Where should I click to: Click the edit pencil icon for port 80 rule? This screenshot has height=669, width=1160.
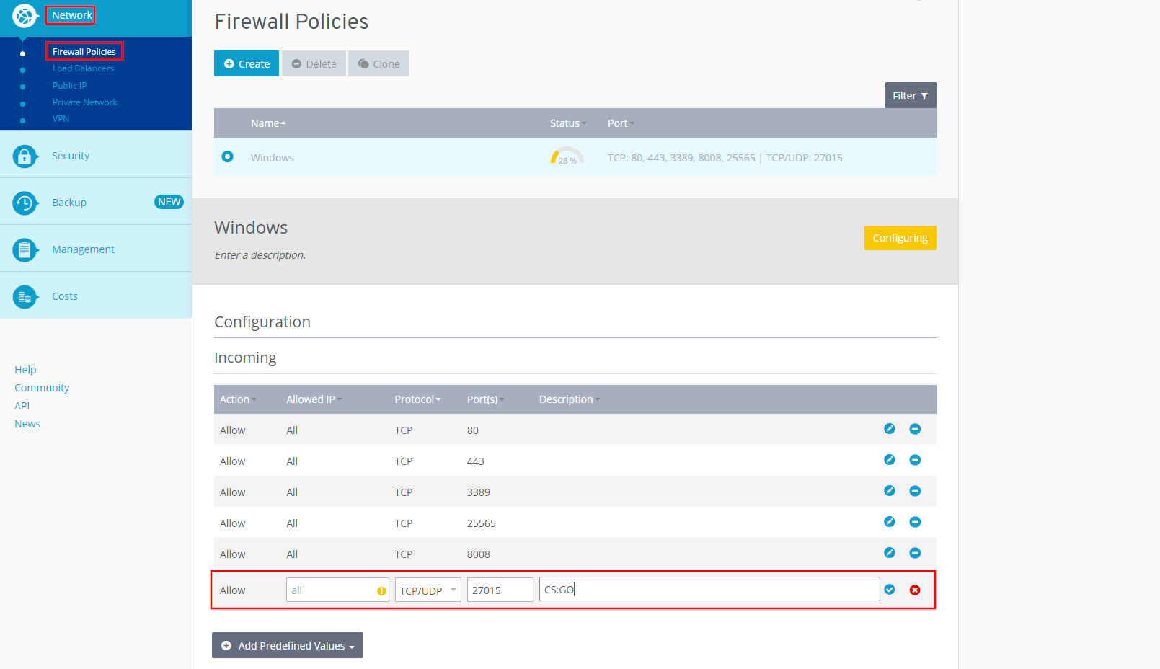(x=890, y=429)
